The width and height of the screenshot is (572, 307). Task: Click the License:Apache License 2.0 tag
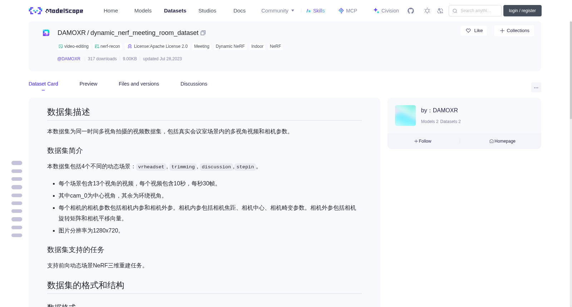click(158, 46)
